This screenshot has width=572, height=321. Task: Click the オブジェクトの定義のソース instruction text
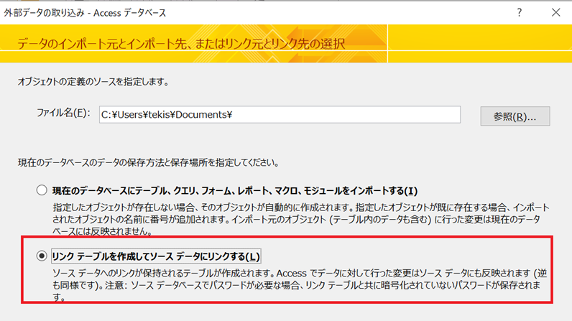[93, 82]
